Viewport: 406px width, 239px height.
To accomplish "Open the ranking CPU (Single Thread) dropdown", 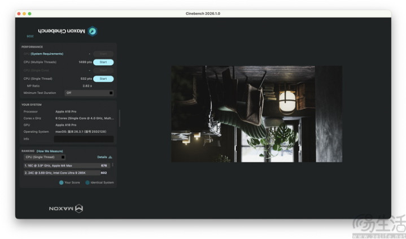I will point(45,157).
